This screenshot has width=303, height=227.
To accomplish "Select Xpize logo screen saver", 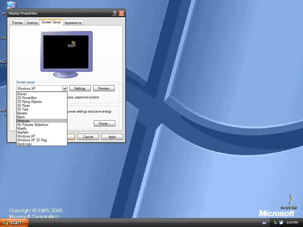I will coord(42,144).
